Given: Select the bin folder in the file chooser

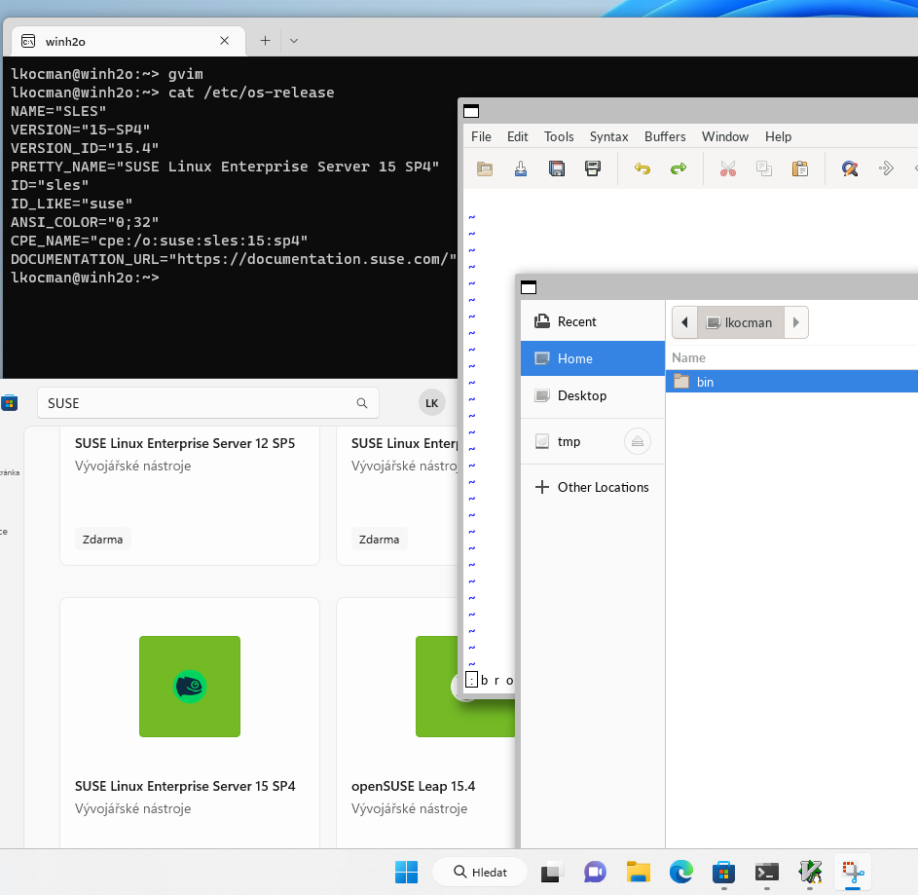Looking at the screenshot, I should [x=705, y=381].
